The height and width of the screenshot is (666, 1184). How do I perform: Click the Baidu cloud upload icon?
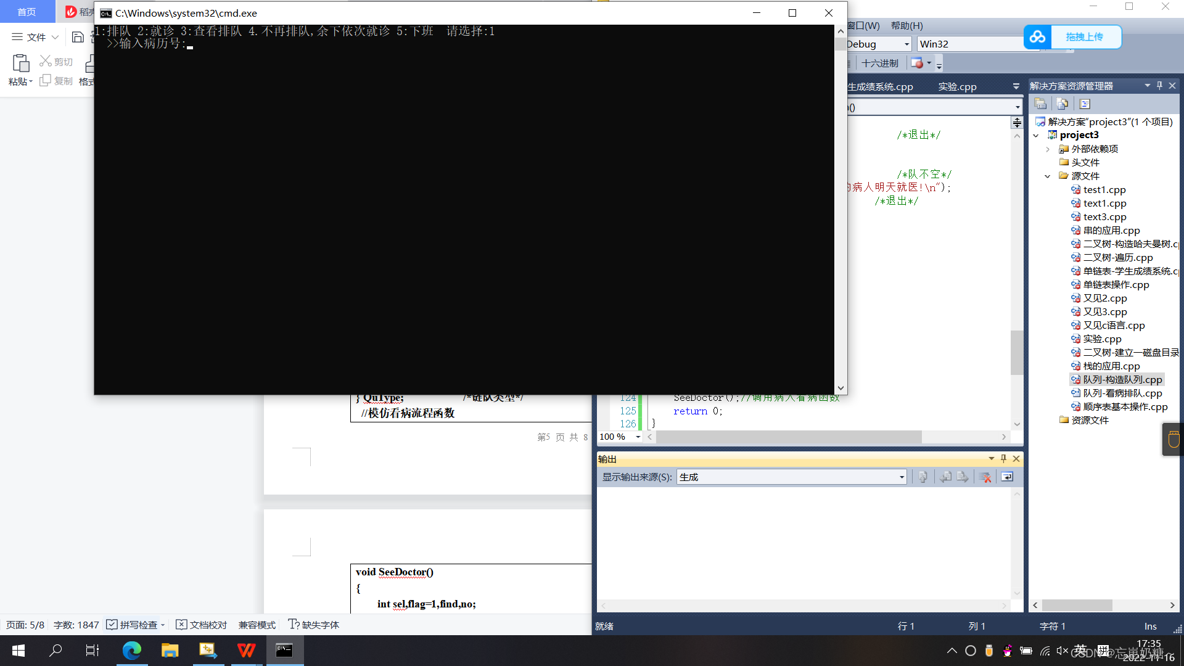[1037, 37]
